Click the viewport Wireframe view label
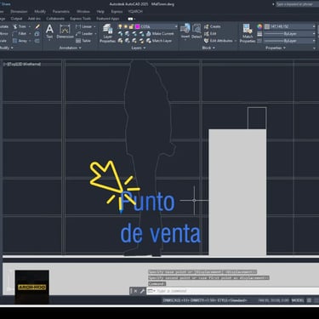Viewport: 319px width, 319px height. 22,65
